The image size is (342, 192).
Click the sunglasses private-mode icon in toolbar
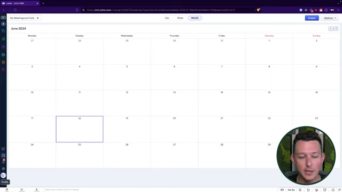332,10
